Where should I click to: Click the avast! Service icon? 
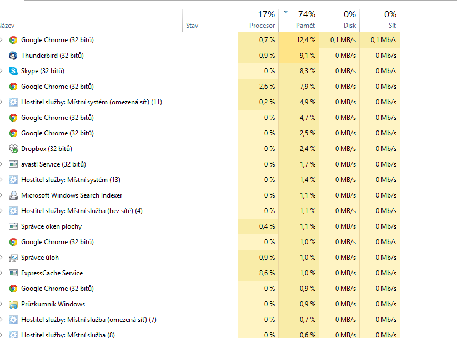pyautogui.click(x=13, y=164)
